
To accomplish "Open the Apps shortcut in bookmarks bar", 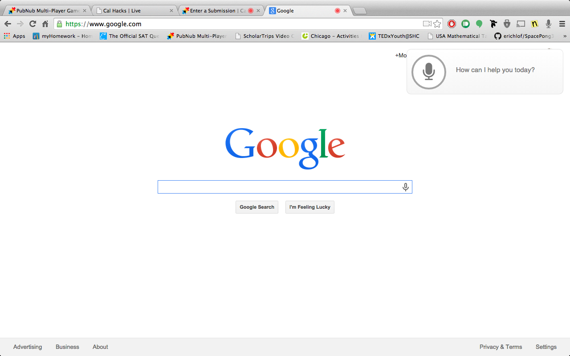I will pyautogui.click(x=15, y=36).
